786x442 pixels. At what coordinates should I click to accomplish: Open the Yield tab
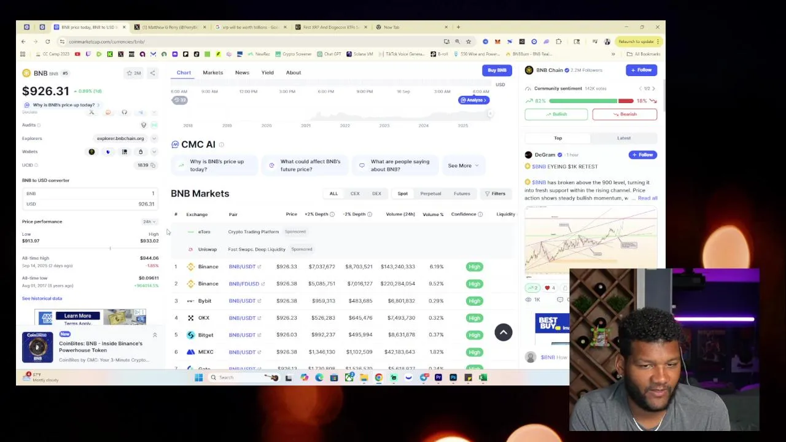[x=267, y=72]
